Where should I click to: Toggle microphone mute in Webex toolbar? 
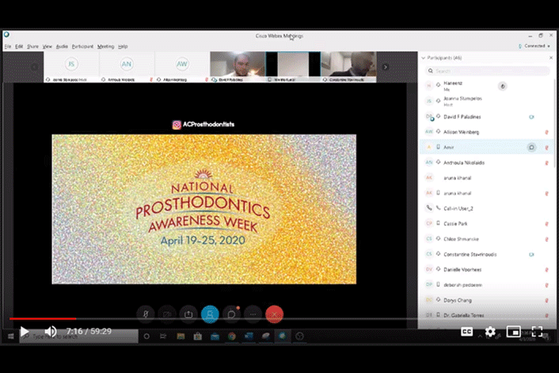click(146, 314)
